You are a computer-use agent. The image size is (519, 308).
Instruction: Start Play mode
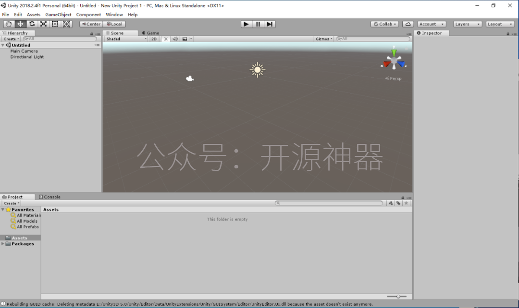pyautogui.click(x=246, y=24)
